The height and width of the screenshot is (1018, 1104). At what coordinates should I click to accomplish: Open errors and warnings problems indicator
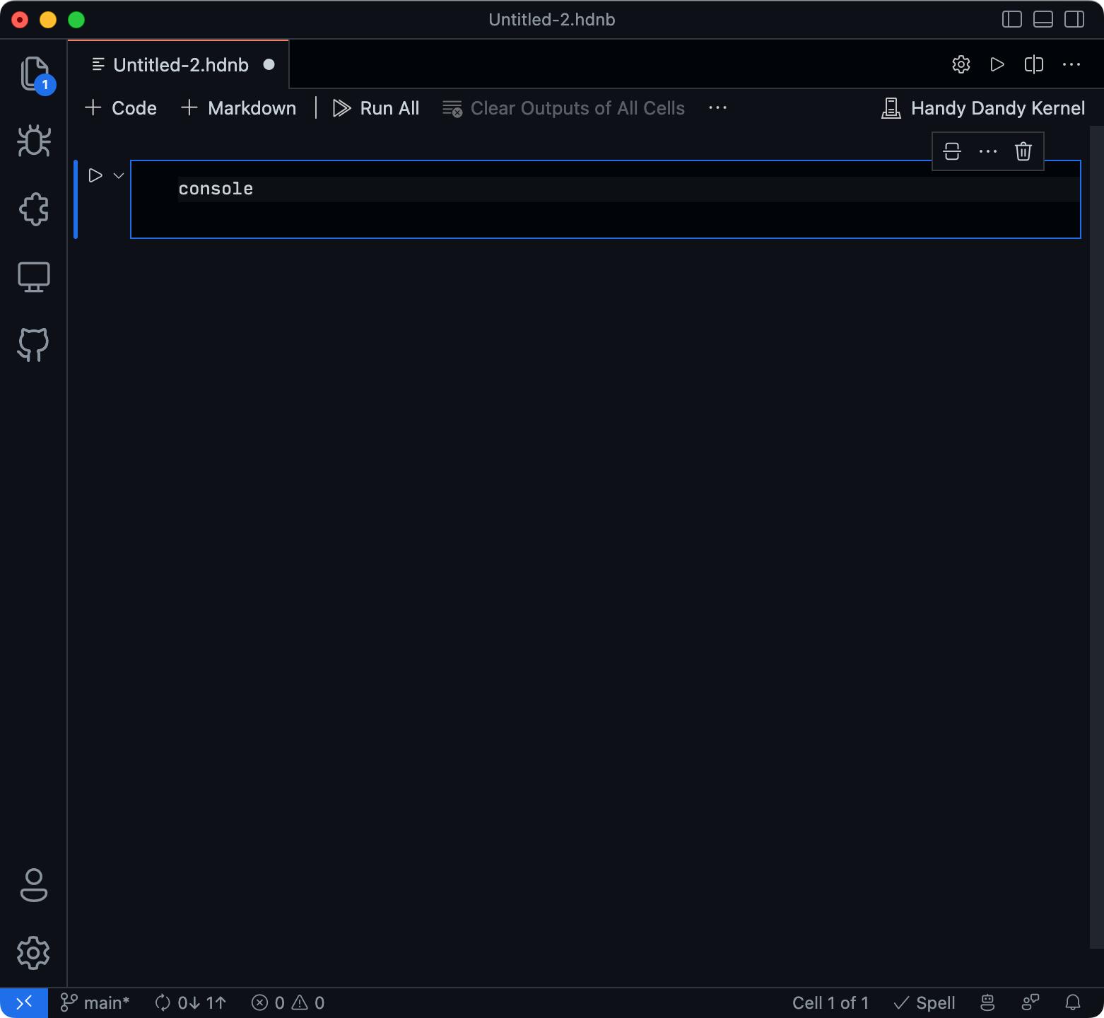tap(288, 1002)
